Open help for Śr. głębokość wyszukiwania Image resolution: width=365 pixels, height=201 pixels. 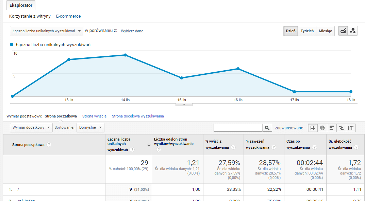click(356, 147)
